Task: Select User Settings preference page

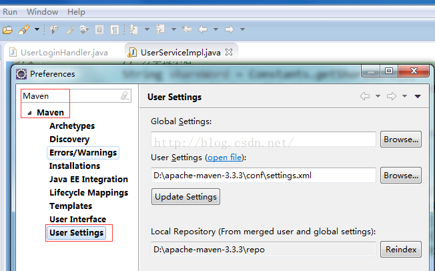Action: pos(76,233)
